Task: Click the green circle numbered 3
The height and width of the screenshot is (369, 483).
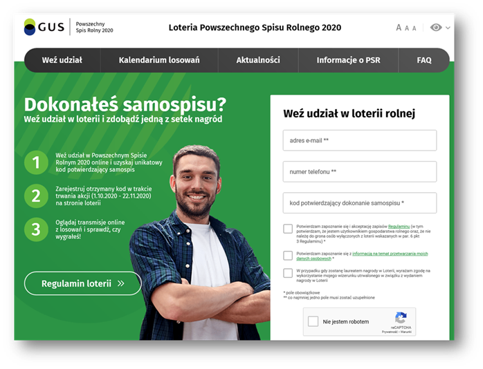Action: click(x=36, y=229)
